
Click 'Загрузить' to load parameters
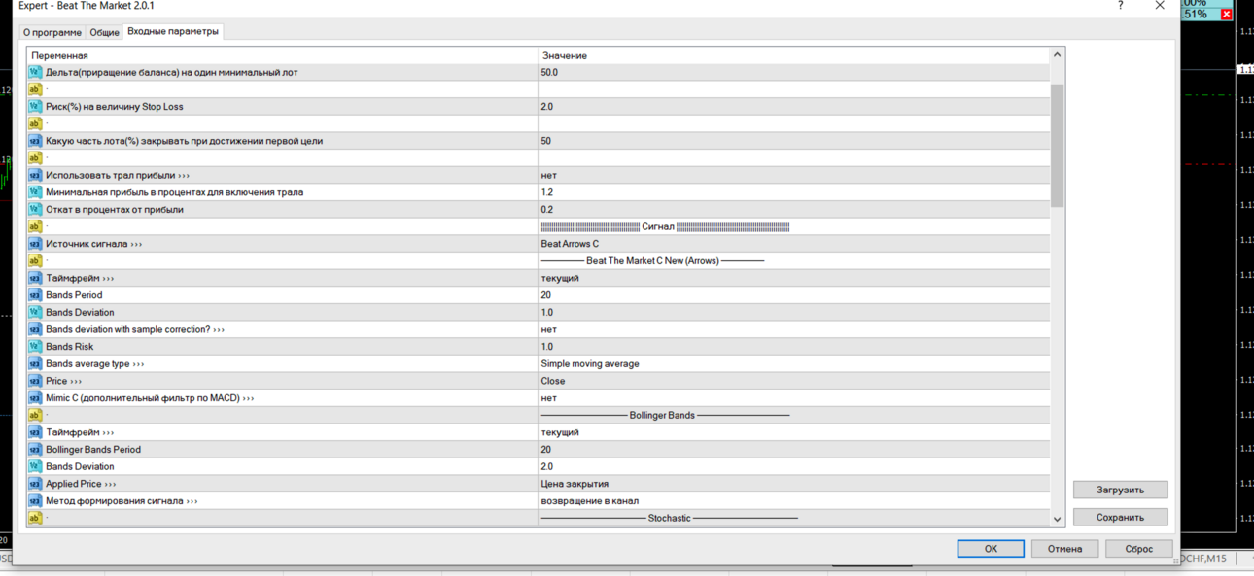point(1120,490)
